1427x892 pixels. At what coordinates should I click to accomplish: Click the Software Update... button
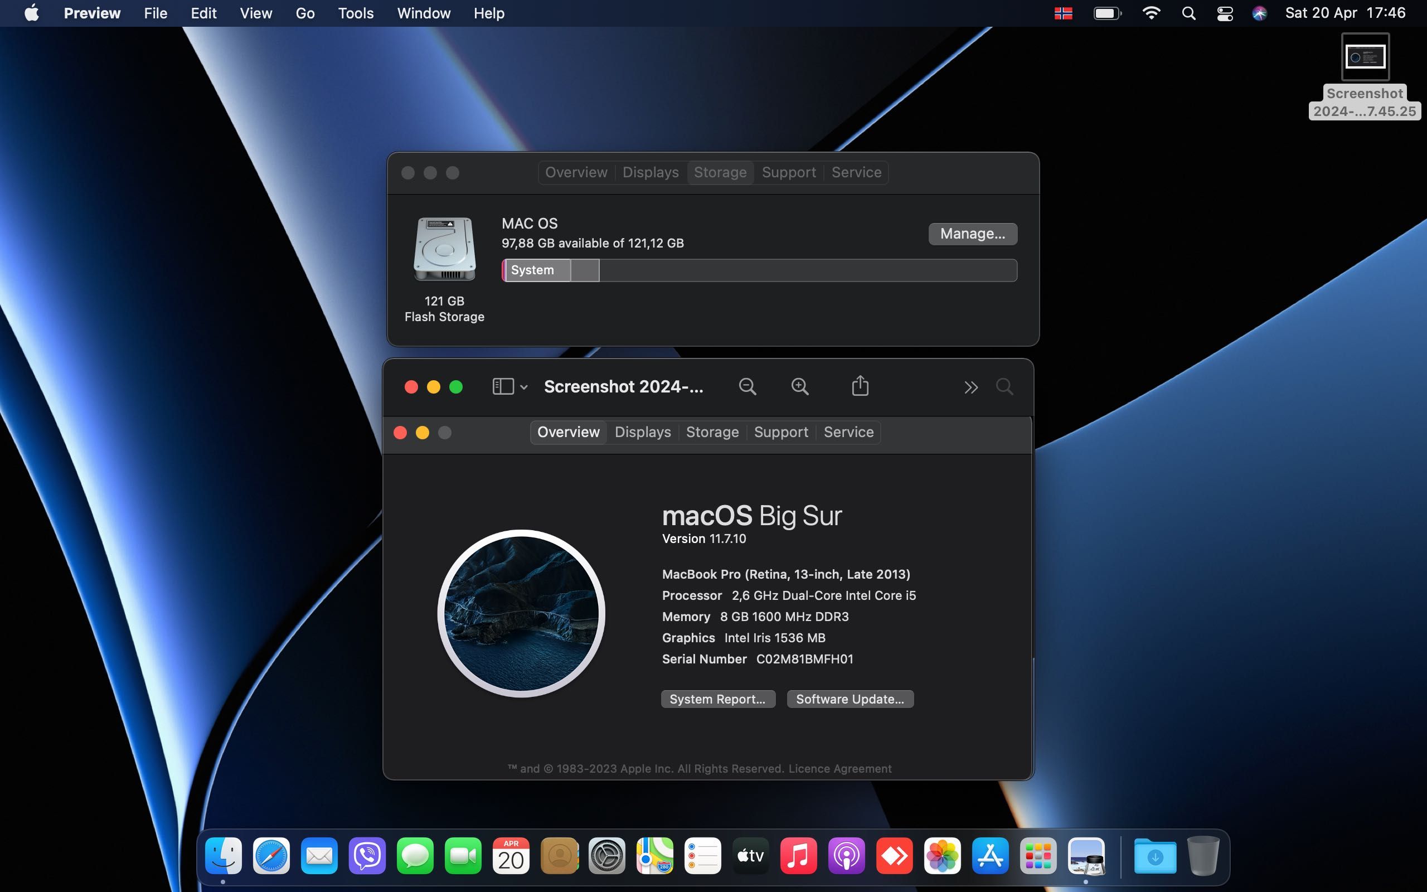(850, 699)
